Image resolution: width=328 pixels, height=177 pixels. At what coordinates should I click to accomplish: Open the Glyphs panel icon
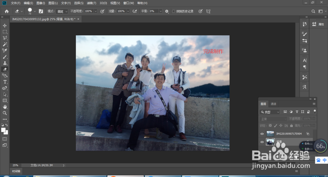click(305, 87)
